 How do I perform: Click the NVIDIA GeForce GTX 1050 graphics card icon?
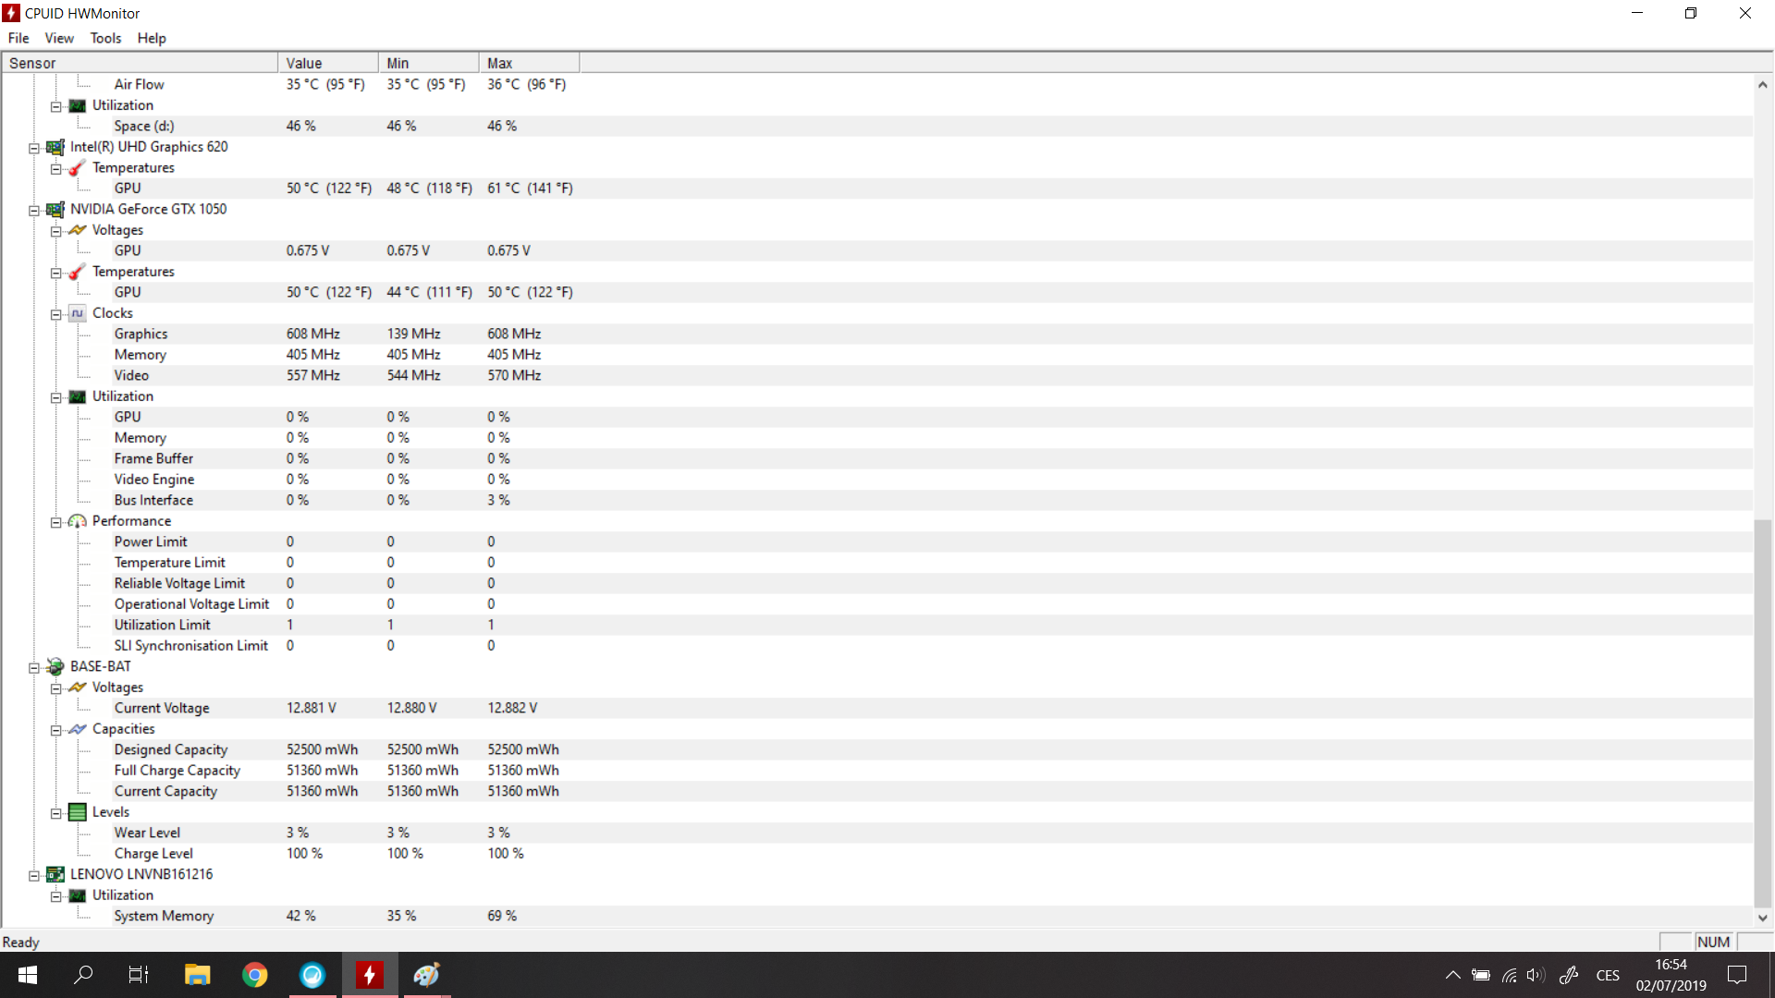pos(55,210)
